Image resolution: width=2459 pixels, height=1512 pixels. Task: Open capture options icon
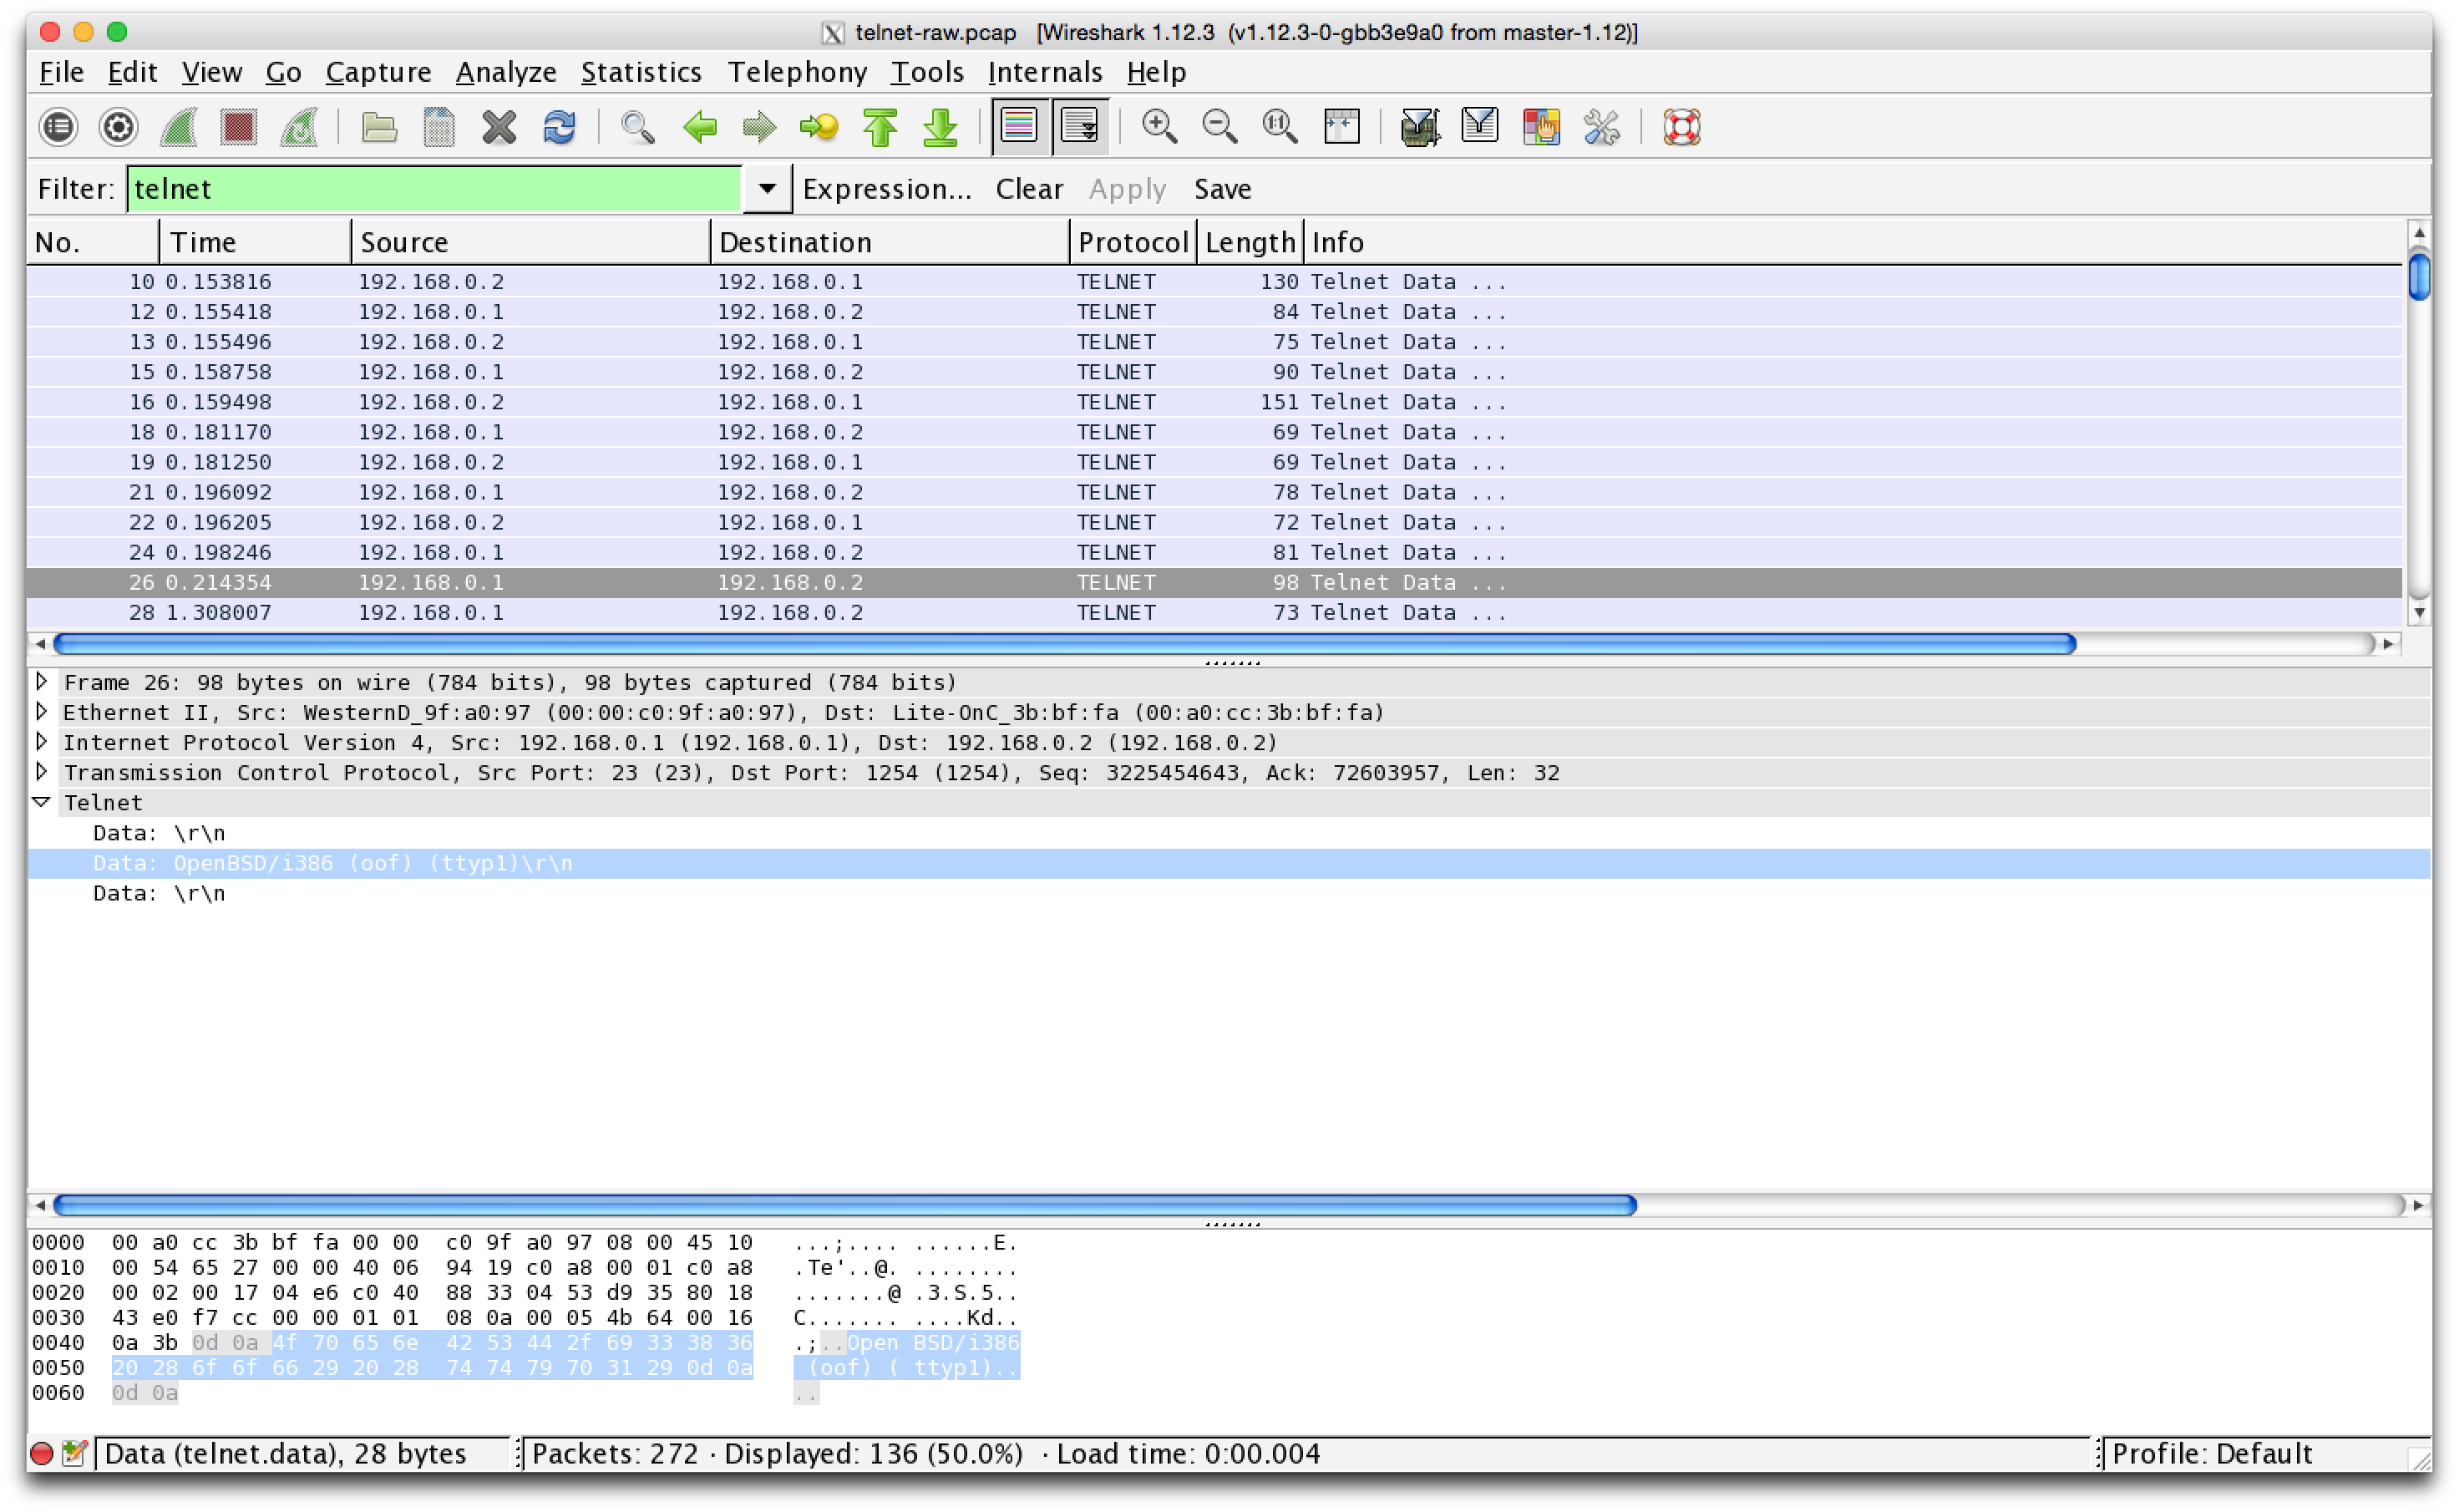coord(118,127)
